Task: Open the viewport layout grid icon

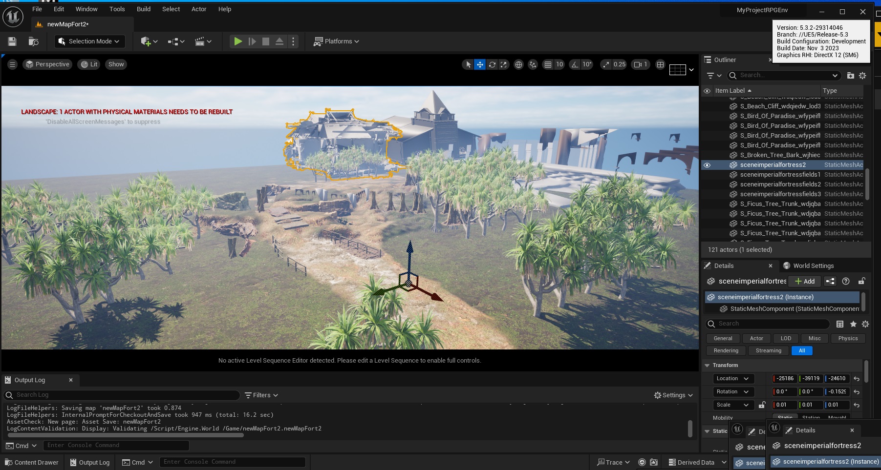Action: point(660,64)
